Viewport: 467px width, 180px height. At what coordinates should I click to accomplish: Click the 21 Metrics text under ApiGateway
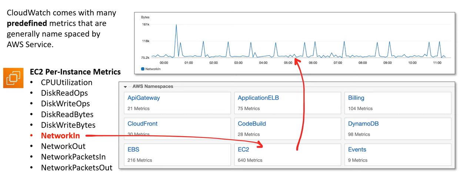(139, 109)
